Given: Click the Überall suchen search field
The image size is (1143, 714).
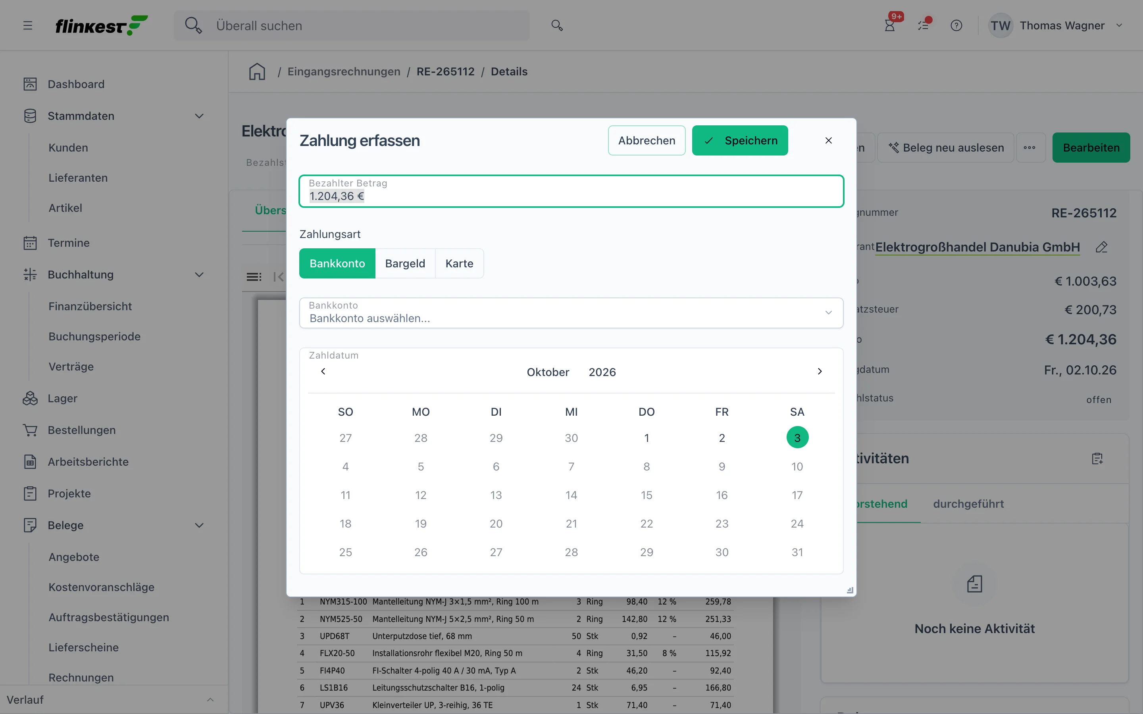Looking at the screenshot, I should pos(352,25).
